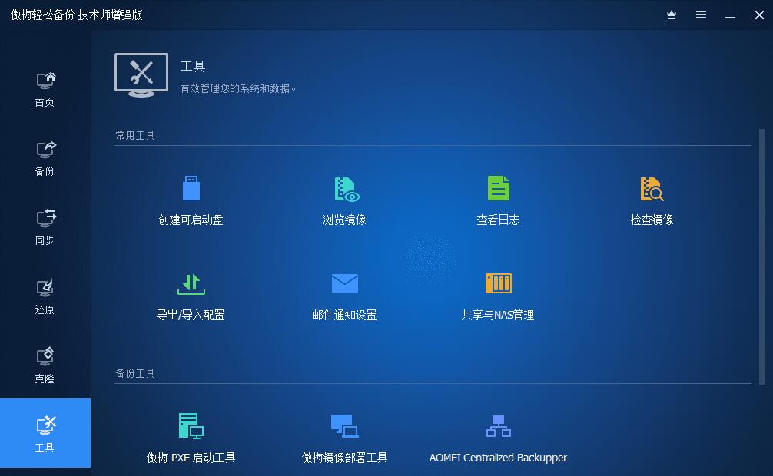
Task: Click the 工具 header icon
Action: tap(141, 74)
